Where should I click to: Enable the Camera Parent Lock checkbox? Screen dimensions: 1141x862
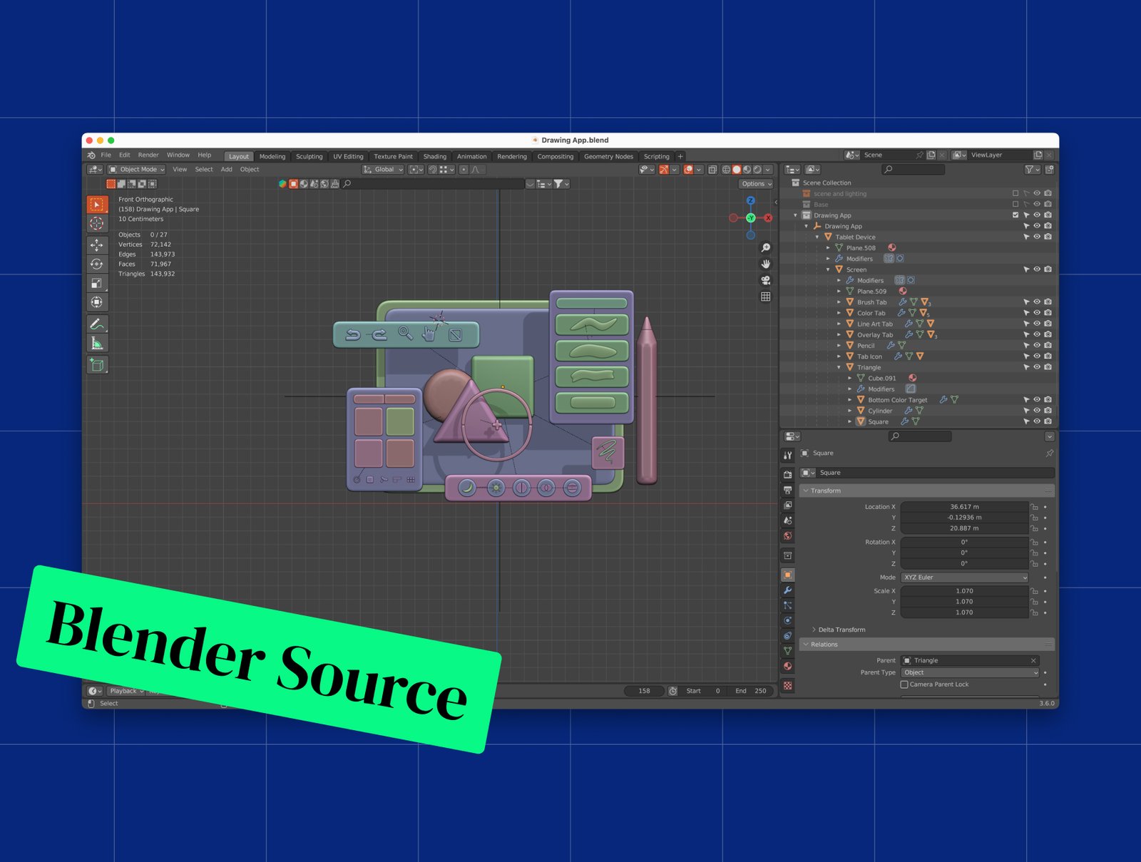click(904, 684)
